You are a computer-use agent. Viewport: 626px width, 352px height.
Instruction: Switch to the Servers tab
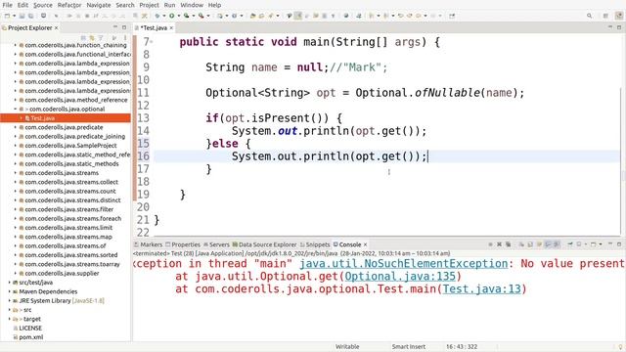point(216,244)
